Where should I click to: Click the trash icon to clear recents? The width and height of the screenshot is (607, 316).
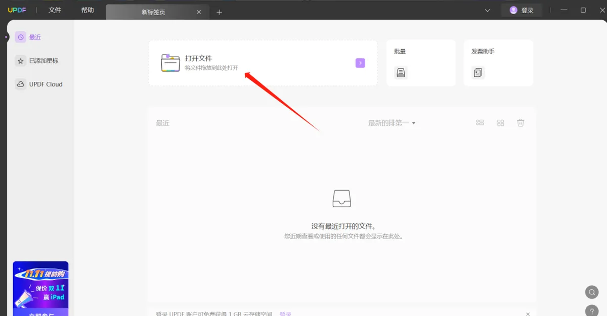(x=521, y=123)
